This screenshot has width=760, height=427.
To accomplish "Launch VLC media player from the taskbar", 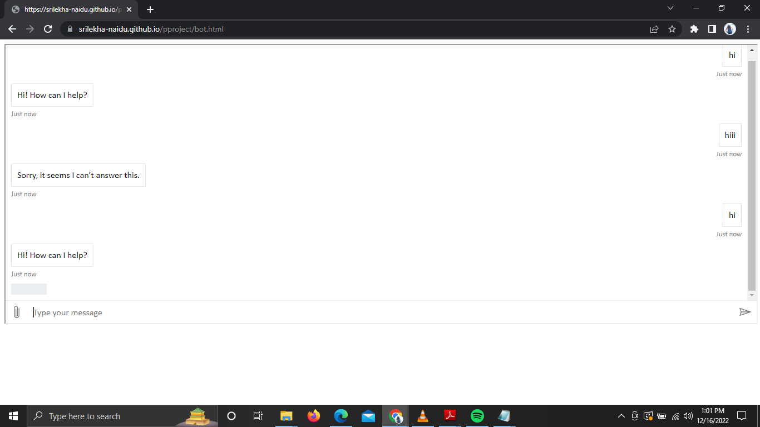I will (423, 415).
